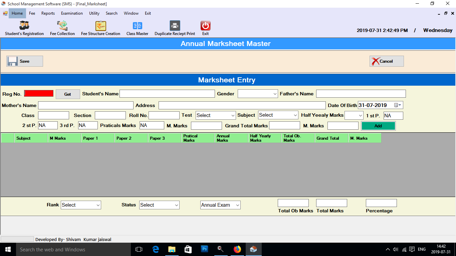Click the Cancel button
The width and height of the screenshot is (456, 256).
coord(387,61)
